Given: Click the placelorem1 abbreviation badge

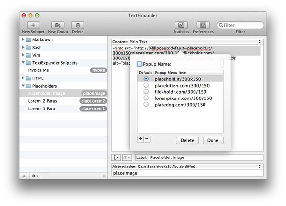Looking at the screenshot, I should click(x=93, y=108).
